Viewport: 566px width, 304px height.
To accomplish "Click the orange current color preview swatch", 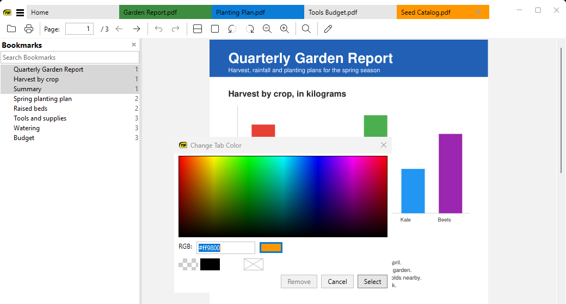I will (270, 248).
